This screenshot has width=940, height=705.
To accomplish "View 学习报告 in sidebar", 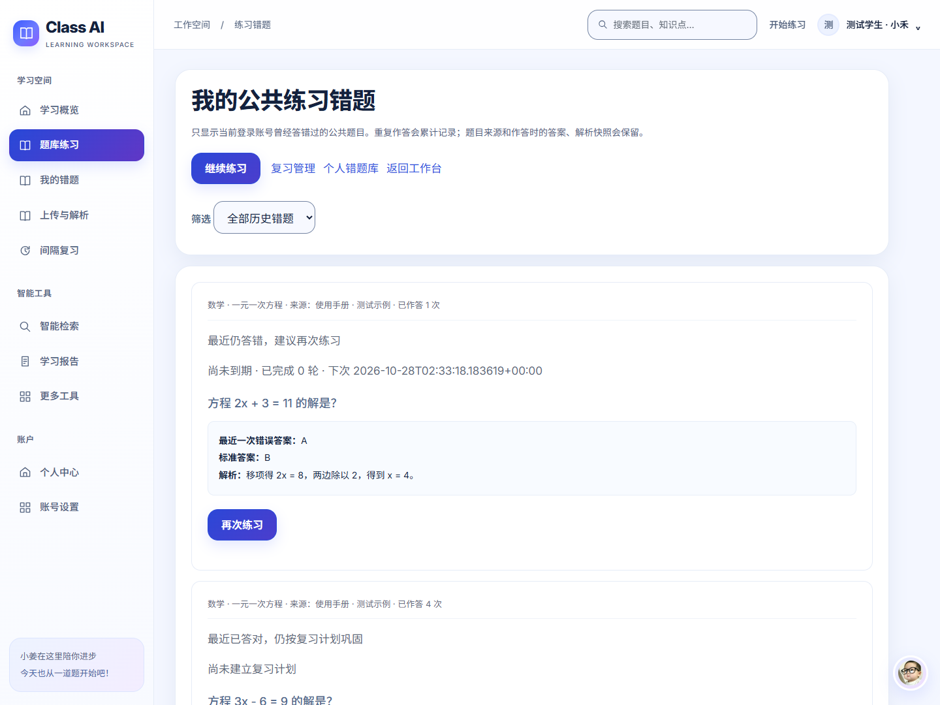I will 76,361.
